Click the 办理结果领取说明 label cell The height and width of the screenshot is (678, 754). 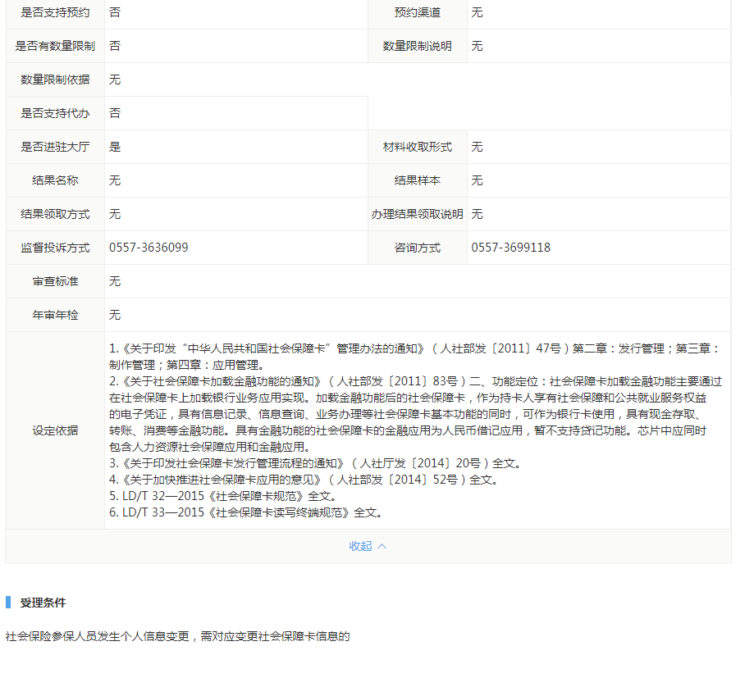click(417, 214)
